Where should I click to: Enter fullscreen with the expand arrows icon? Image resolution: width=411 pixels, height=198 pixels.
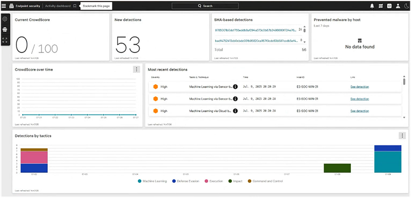coord(5,40)
